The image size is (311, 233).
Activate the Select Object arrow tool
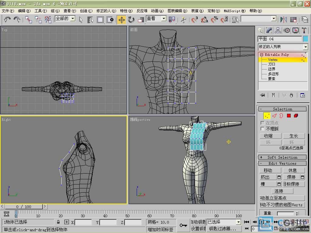click(80, 20)
